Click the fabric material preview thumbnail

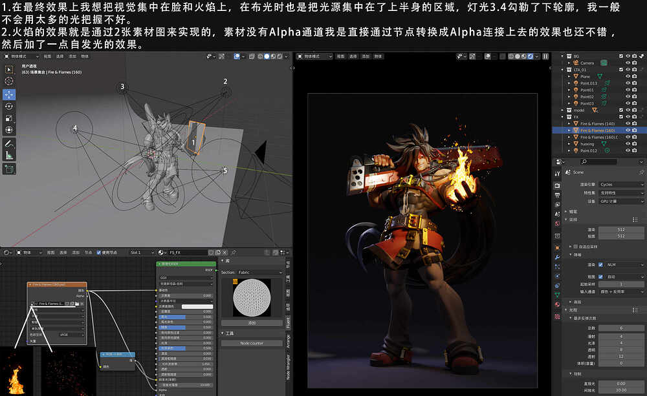click(x=252, y=298)
